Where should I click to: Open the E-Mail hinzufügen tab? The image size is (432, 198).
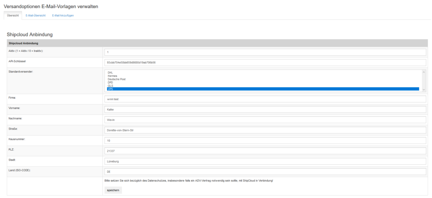pyautogui.click(x=63, y=16)
